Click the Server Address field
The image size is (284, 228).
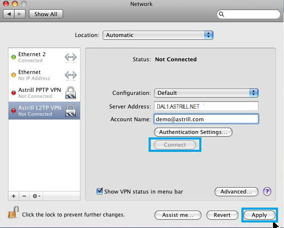click(x=206, y=106)
